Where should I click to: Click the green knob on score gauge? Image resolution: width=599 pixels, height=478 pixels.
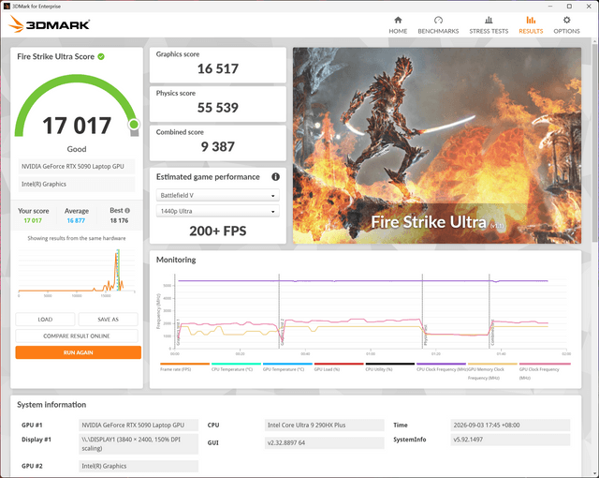134,125
